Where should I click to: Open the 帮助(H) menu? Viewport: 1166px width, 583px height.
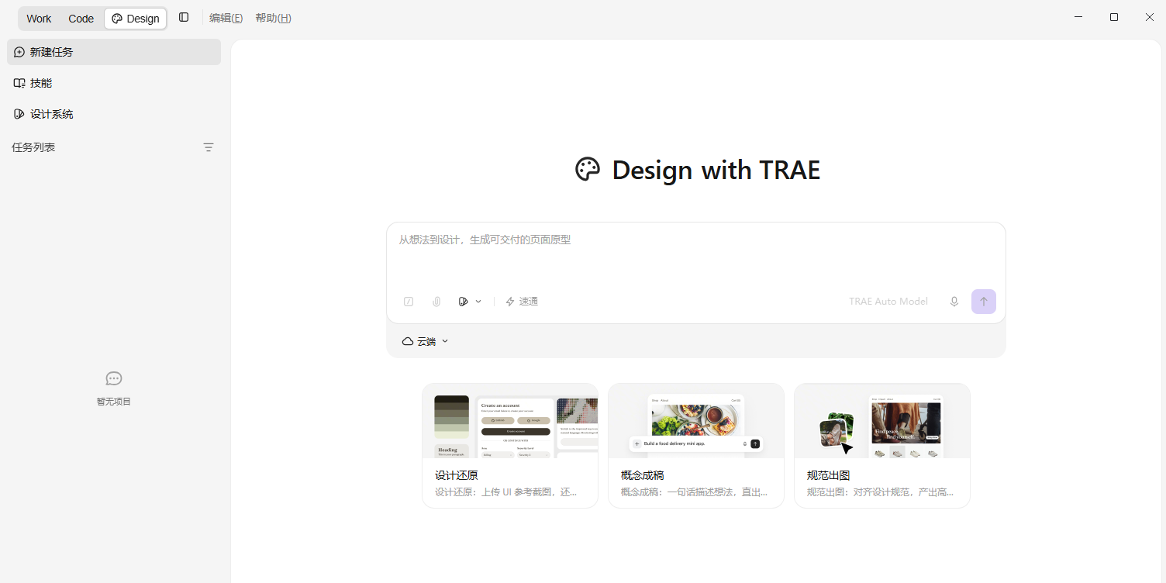[x=273, y=18]
